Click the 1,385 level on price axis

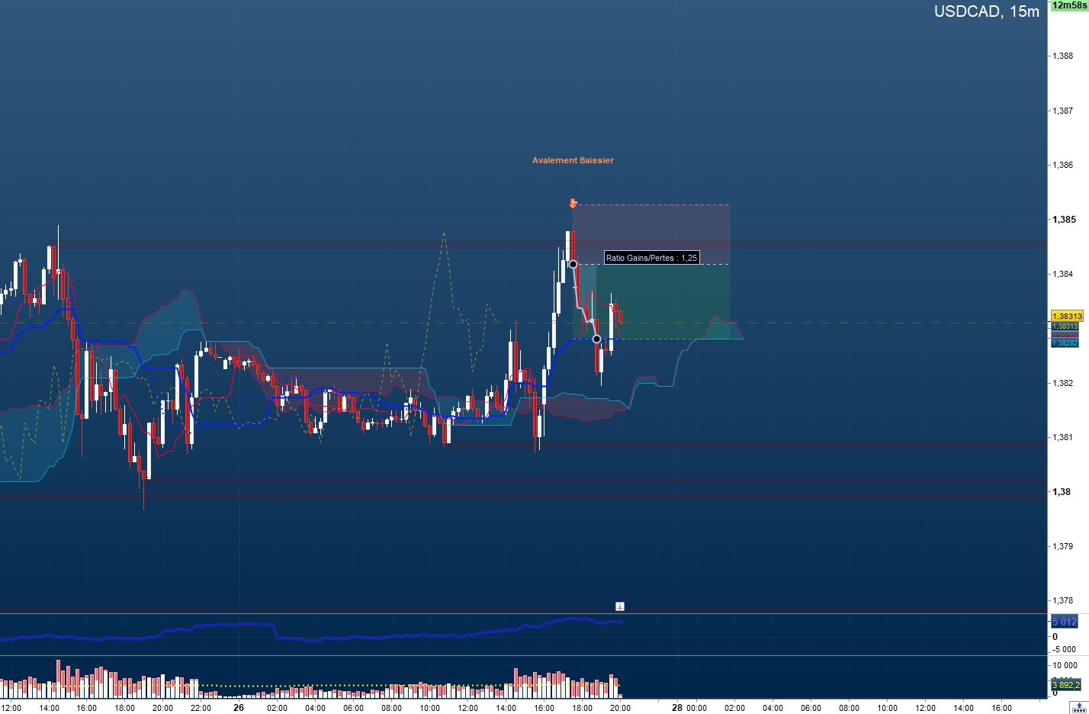[1064, 220]
